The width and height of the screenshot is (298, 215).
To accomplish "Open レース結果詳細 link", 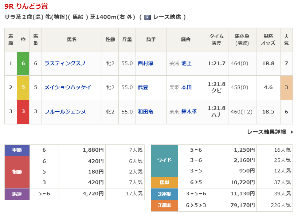I will pyautogui.click(x=266, y=132).
